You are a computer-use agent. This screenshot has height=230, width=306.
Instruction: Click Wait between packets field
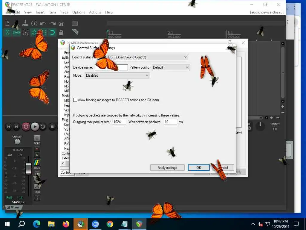tap(170, 122)
